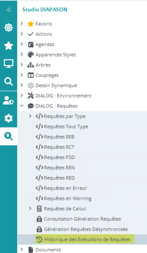Image resolution: width=147 pixels, height=253 pixels.
Task: Expand the Couplages tree node
Action: (22, 75)
